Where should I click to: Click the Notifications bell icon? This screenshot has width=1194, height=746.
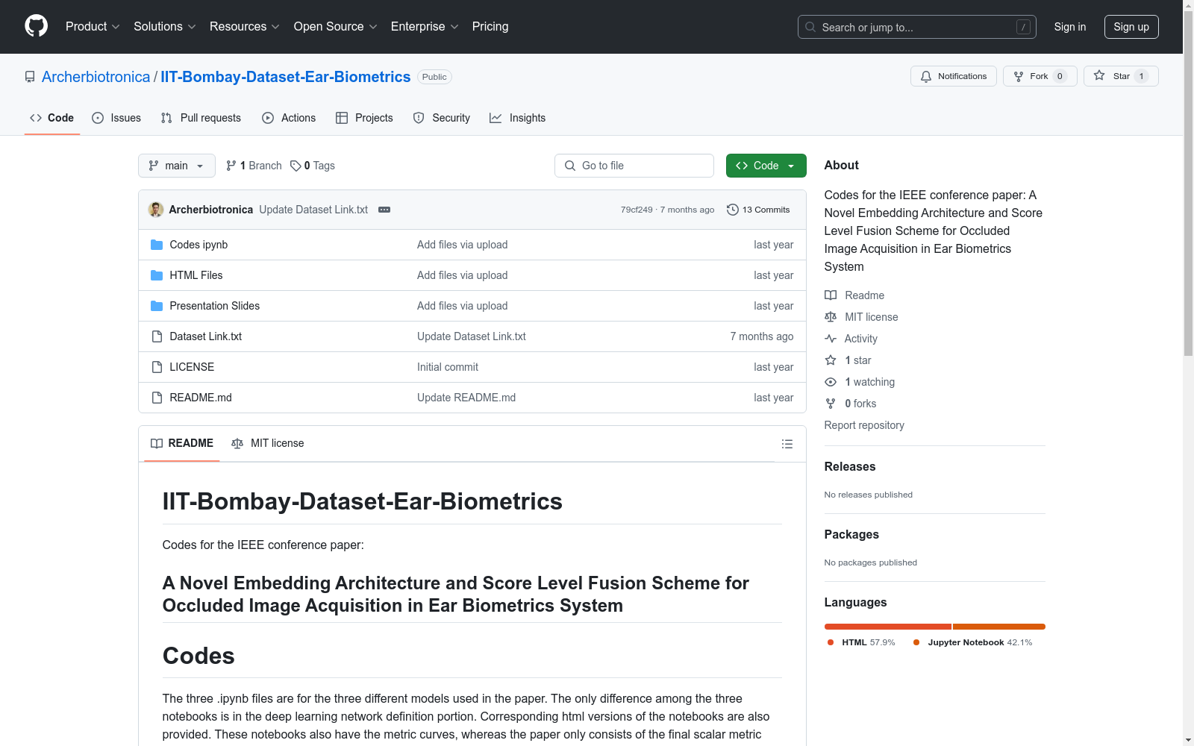926,76
